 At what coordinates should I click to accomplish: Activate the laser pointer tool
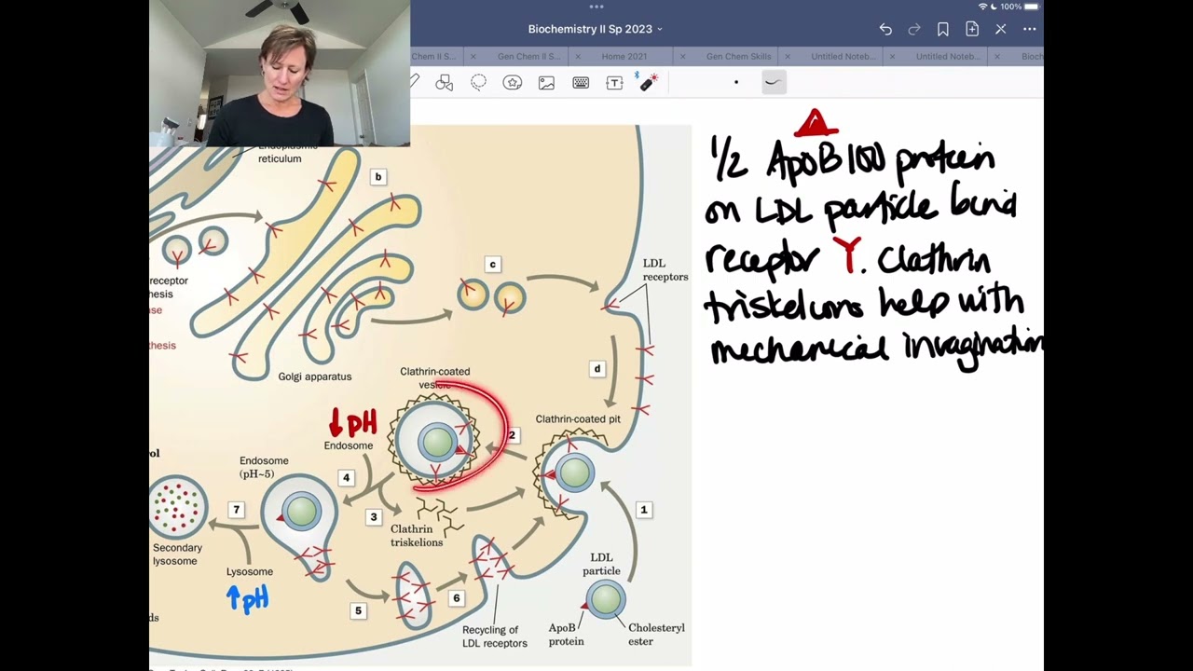647,82
